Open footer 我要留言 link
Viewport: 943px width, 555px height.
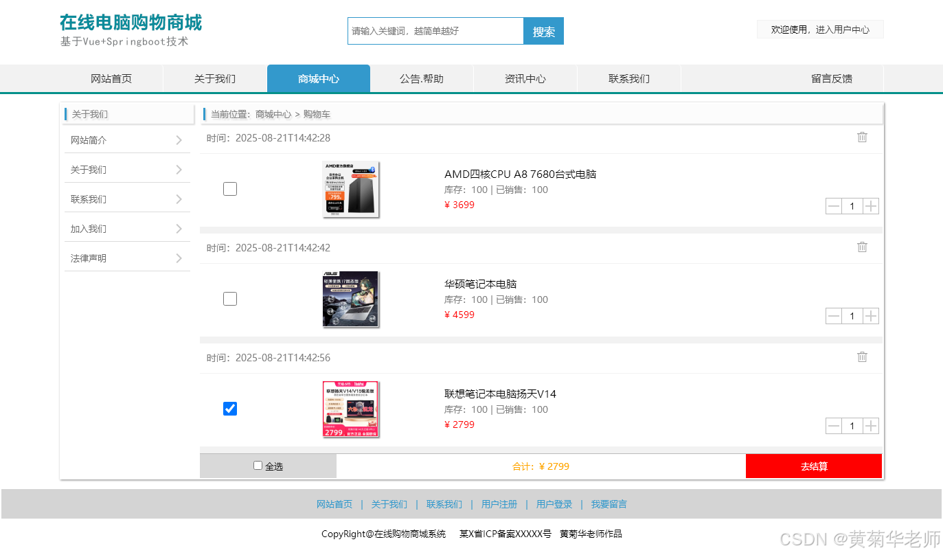[609, 504]
